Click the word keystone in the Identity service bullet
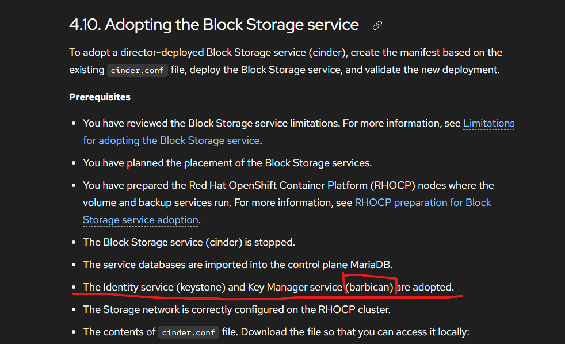This screenshot has height=344, width=565. 201,287
